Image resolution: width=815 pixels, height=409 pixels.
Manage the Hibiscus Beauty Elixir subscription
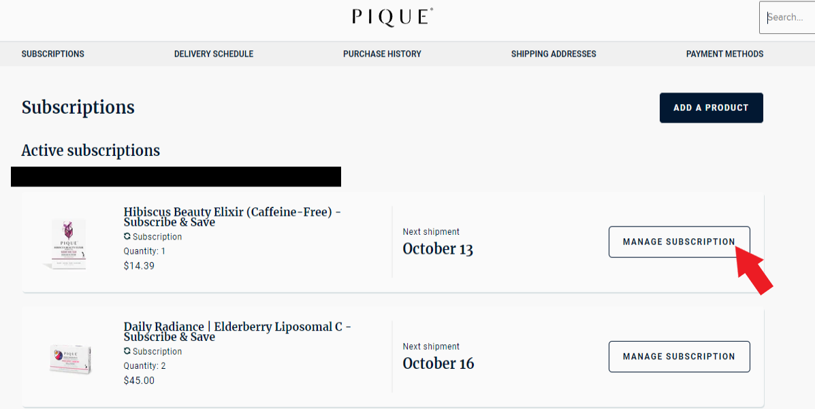(680, 242)
